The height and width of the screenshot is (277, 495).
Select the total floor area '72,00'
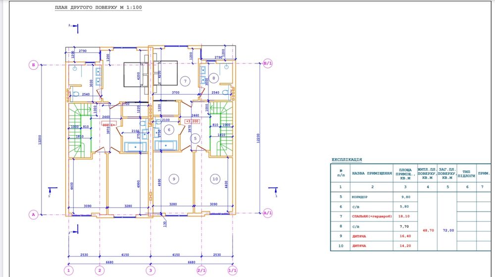coord(448,230)
